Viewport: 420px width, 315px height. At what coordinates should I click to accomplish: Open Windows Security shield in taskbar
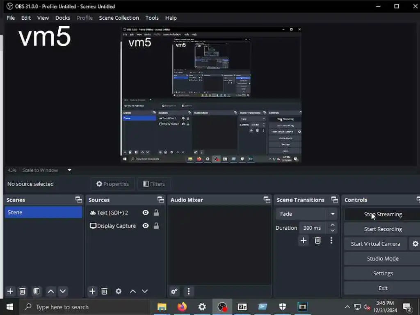[282, 307]
